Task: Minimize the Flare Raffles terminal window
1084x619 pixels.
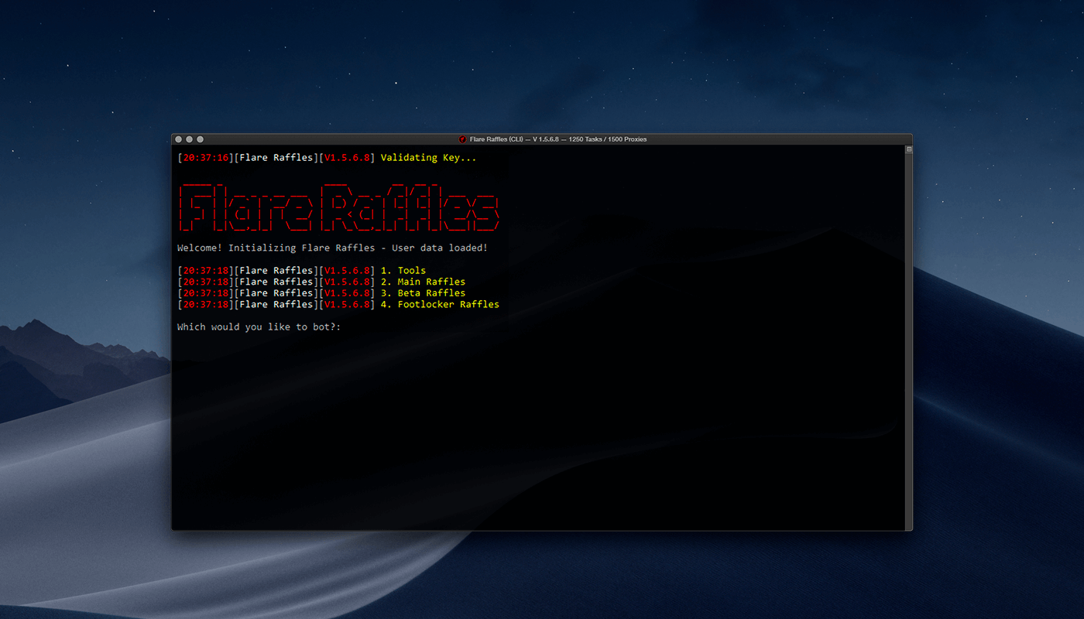Action: (189, 139)
